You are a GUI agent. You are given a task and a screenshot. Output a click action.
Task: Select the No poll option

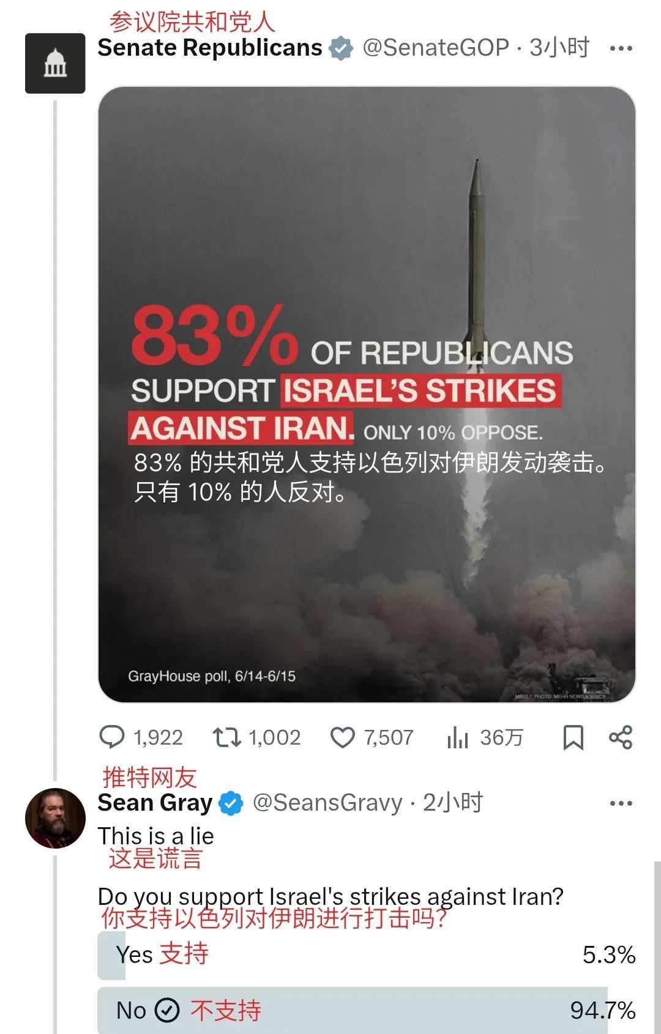(x=367, y=1010)
